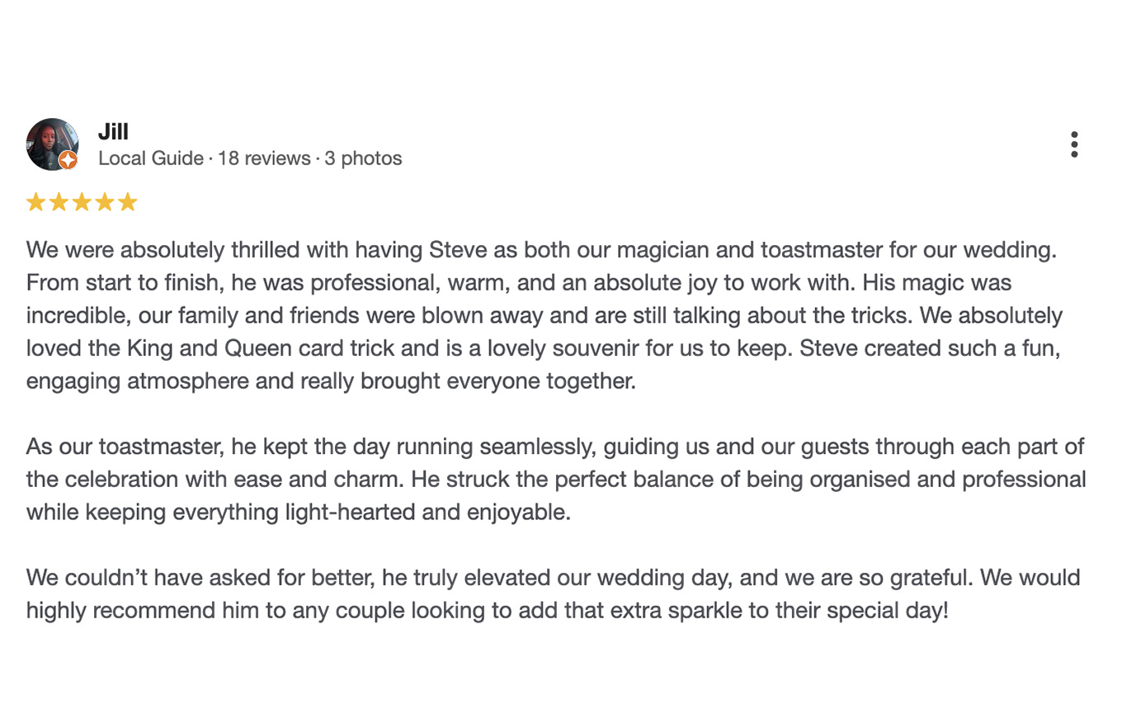Click the middle star of the five-star rating

[82, 201]
